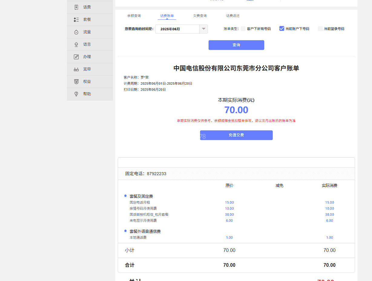Image resolution: width=372 pixels, height=281 pixels.
Task: Select the 权益 medal icon in sidebar
Action: pyautogui.click(x=76, y=82)
